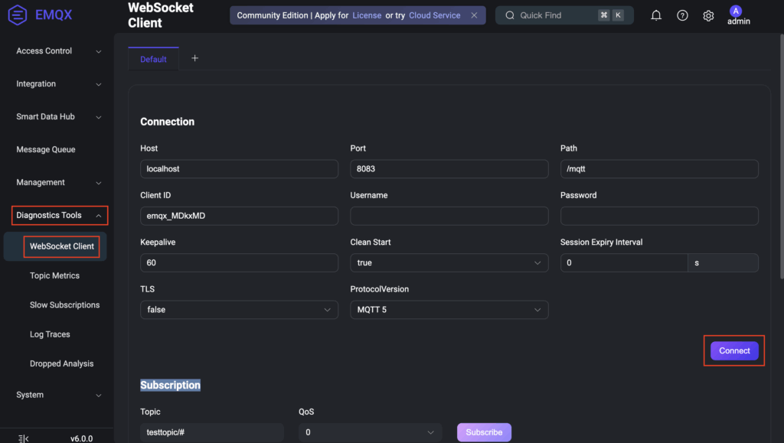Viewport: 784px width, 443px height.
Task: Open the help question mark icon
Action: 682,15
